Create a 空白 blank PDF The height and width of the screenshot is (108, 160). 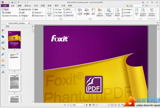93,12
